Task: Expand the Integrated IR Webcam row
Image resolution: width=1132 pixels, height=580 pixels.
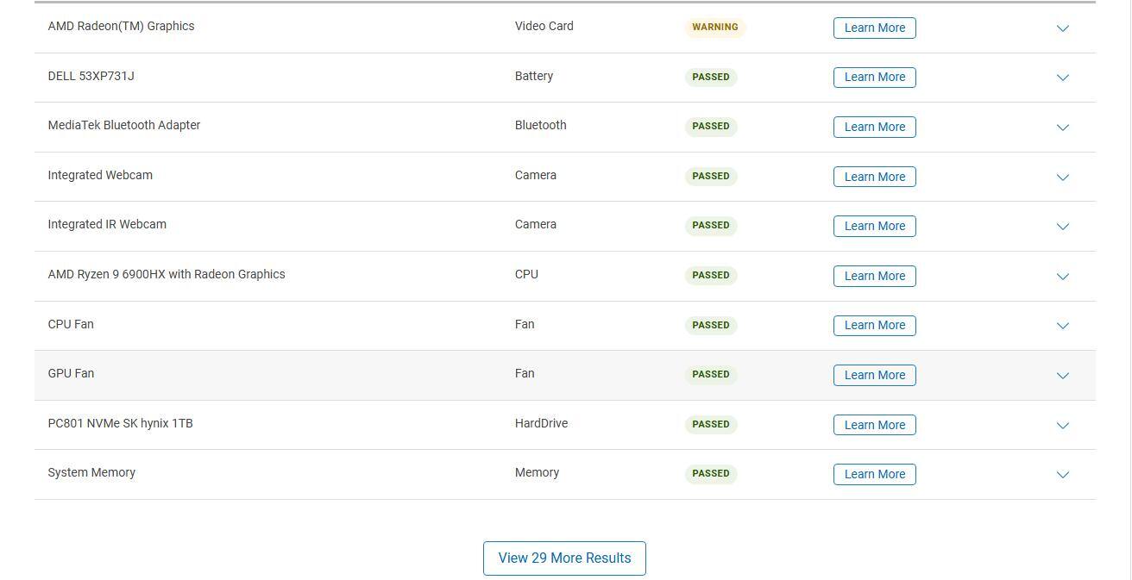Action: pyautogui.click(x=1063, y=227)
